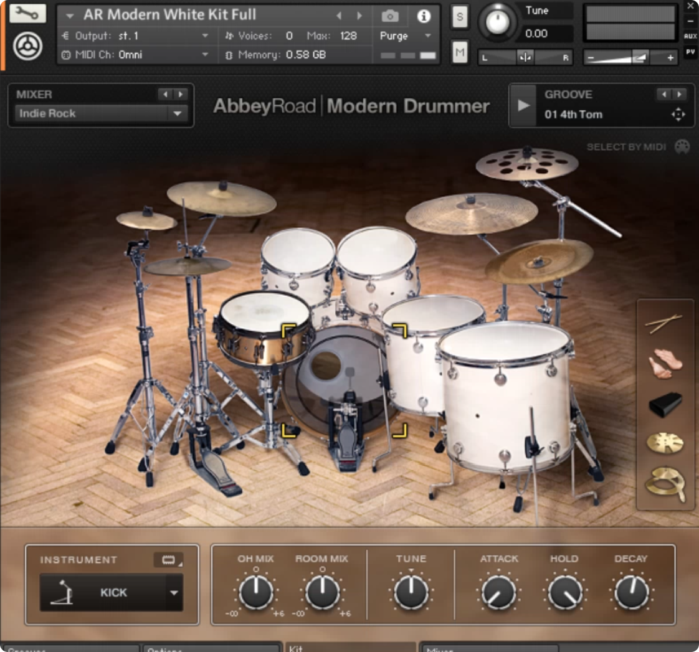699x652 pixels.
Task: Click the volume minus button
Action: click(591, 58)
